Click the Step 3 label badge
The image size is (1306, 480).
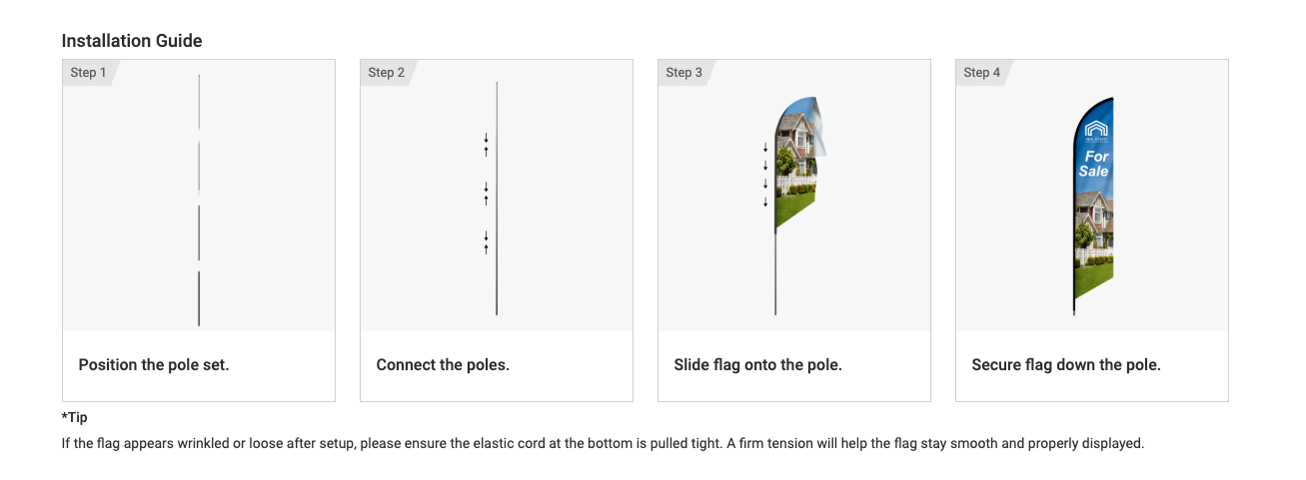point(684,73)
